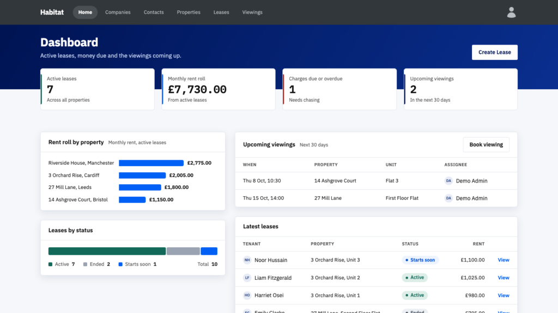Screen dimensions: 558x313
Task: Click the DA avatar in Thu 8 Oct viewing row
Action: (448, 180)
